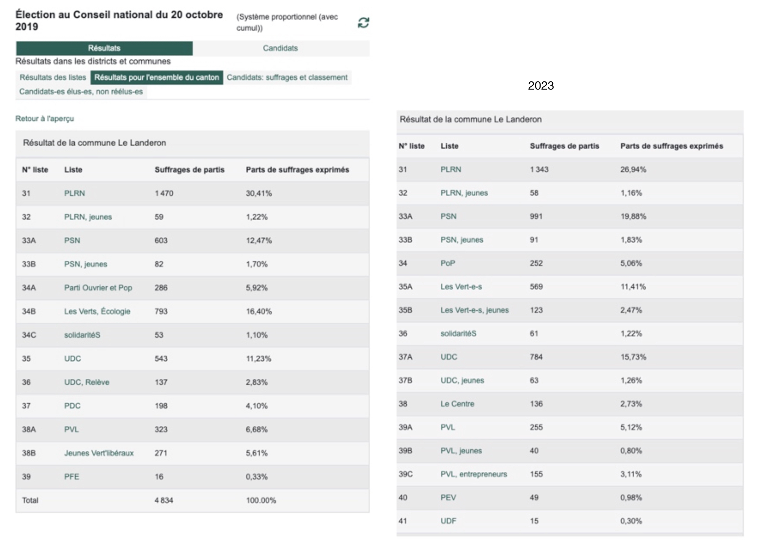The height and width of the screenshot is (541, 770).
Task: Open Les Vert-e-s, jeunes in 2023 table
Action: [x=474, y=310]
